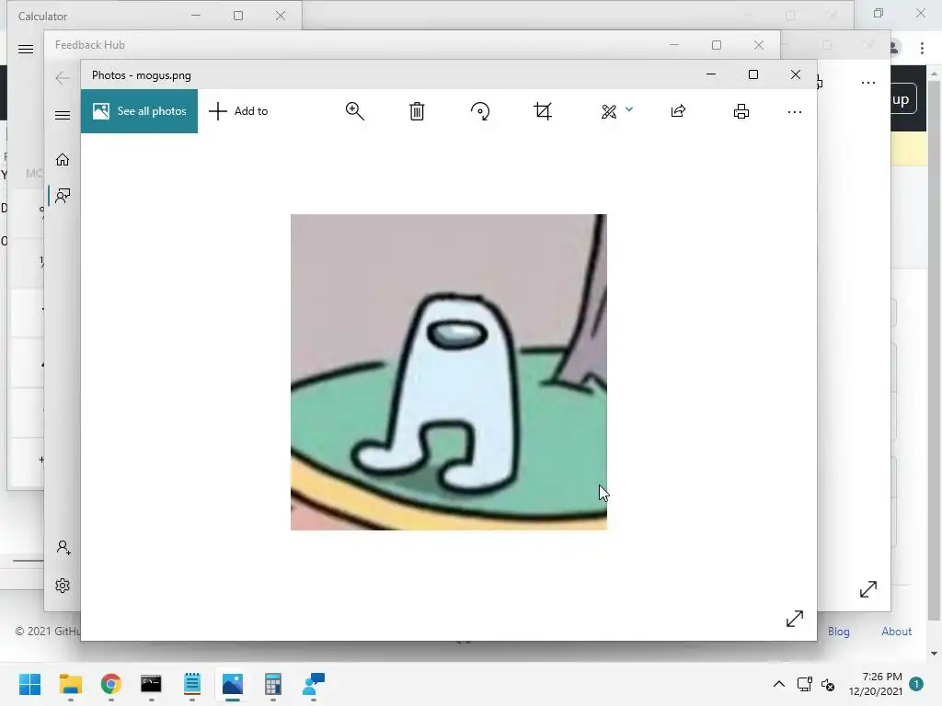Go back in Feedback Hub
942x706 pixels.
[63, 78]
